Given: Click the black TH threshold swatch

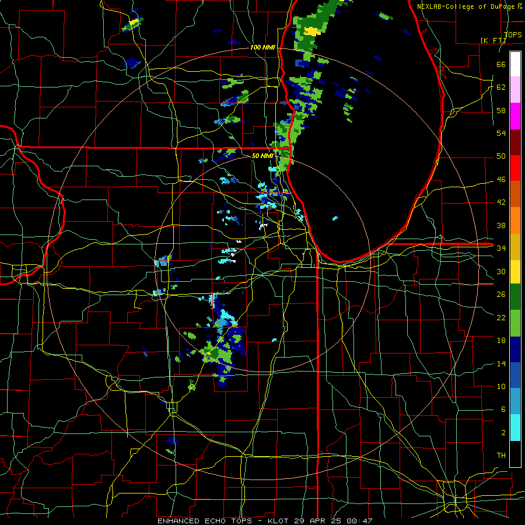Looking at the screenshot, I should point(515,454).
